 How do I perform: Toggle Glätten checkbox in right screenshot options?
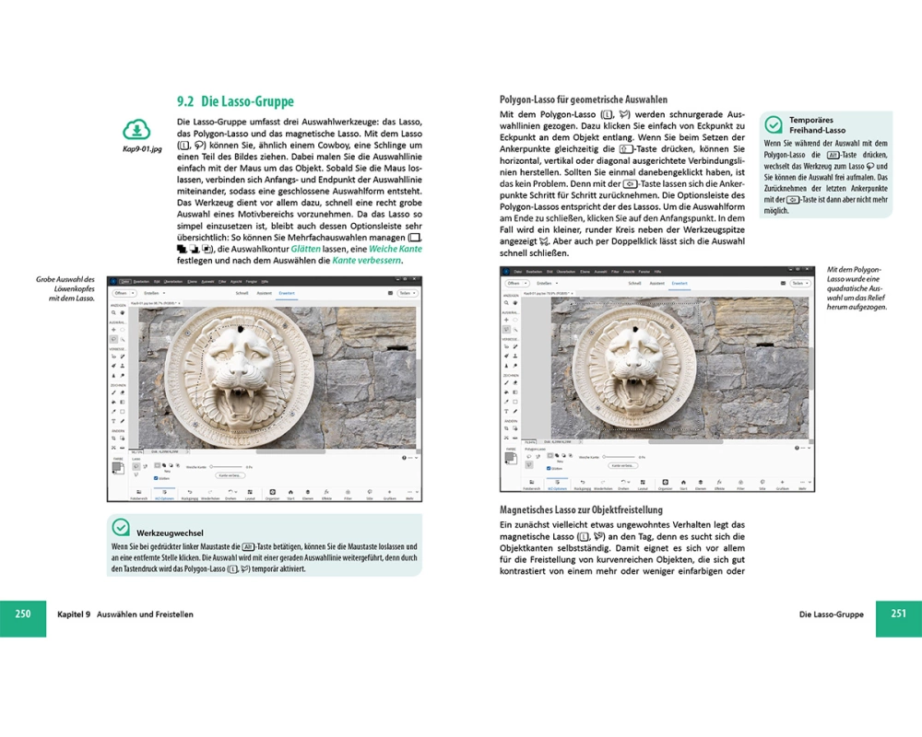(x=549, y=468)
